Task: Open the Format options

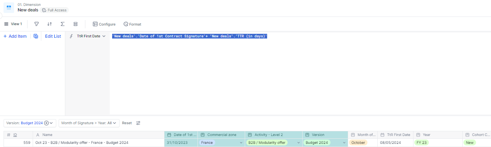Action: click(x=132, y=24)
